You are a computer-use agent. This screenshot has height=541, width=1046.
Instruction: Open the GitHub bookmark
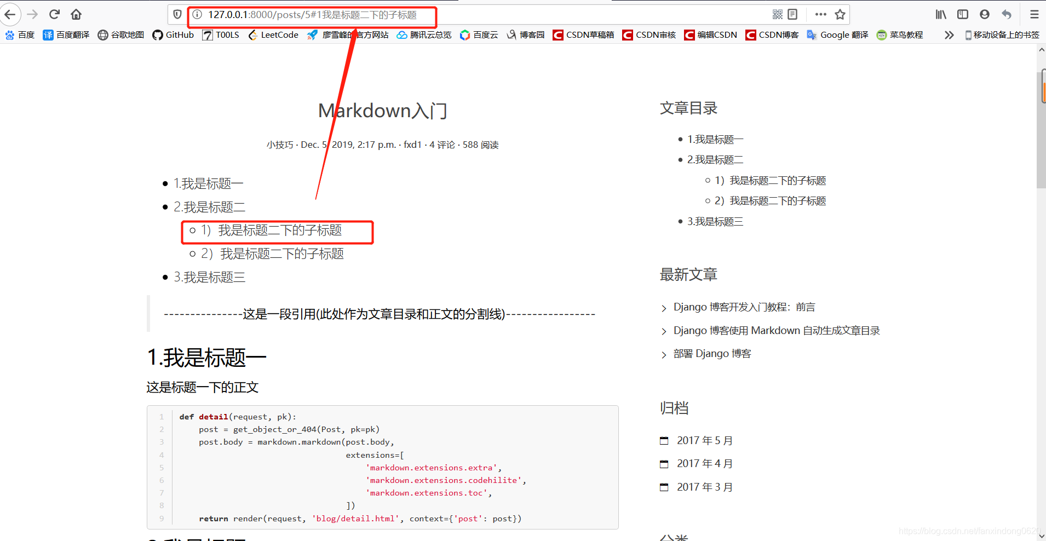(173, 35)
